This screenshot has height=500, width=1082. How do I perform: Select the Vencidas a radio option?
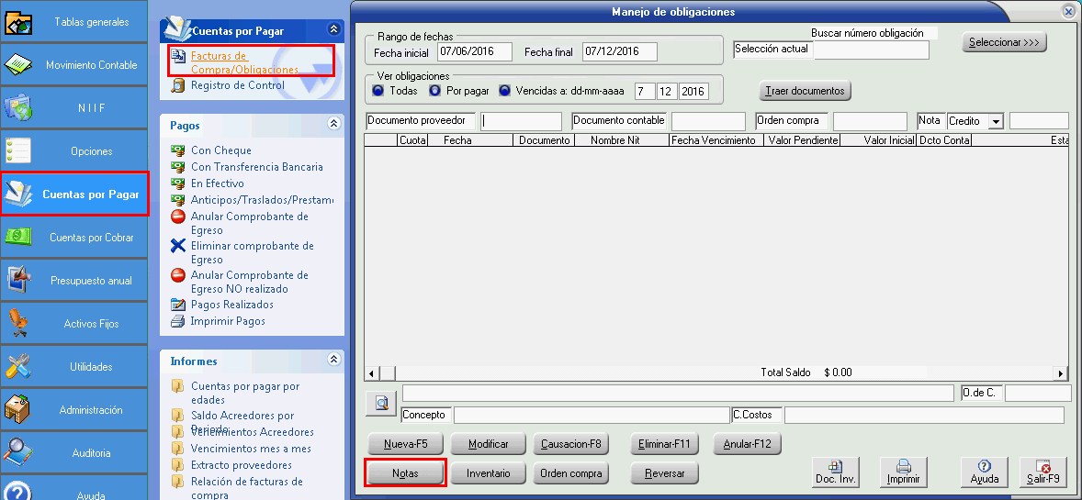point(504,91)
